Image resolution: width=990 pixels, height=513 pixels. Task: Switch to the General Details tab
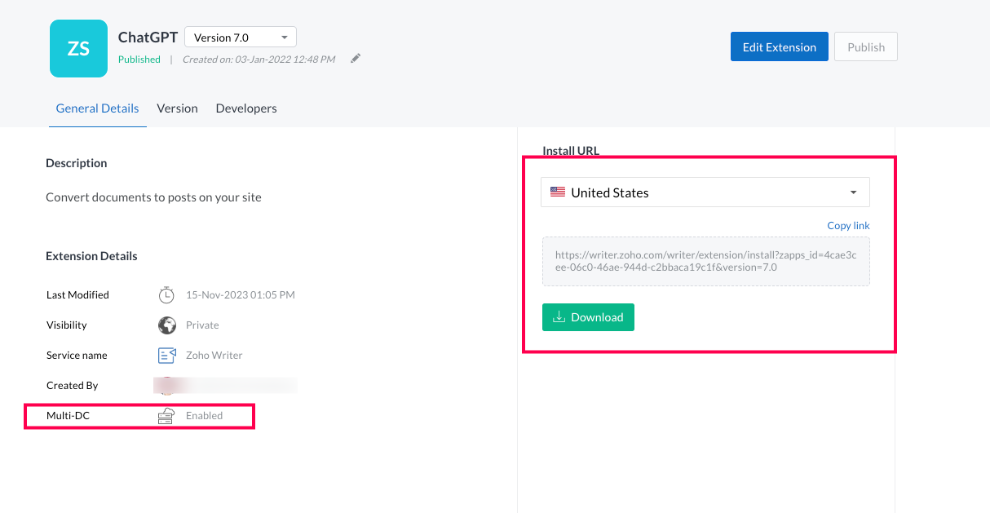coord(97,108)
